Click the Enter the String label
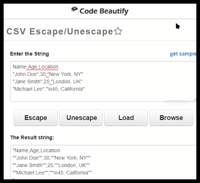Viewport: 200px width, 183px height. [29, 54]
